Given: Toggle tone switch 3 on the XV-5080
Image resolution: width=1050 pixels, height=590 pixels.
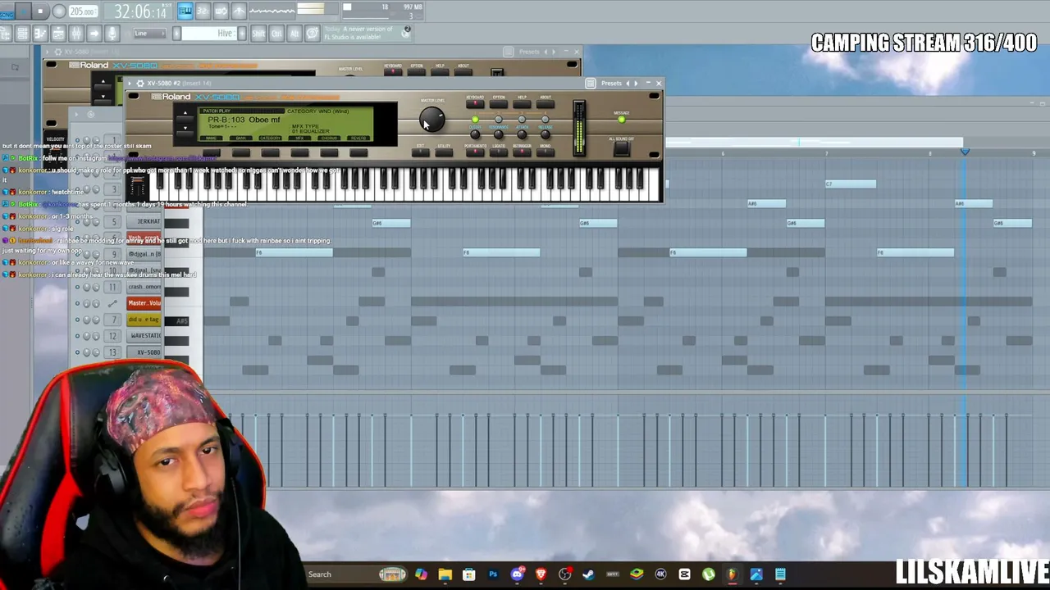Looking at the screenshot, I should tap(522, 120).
